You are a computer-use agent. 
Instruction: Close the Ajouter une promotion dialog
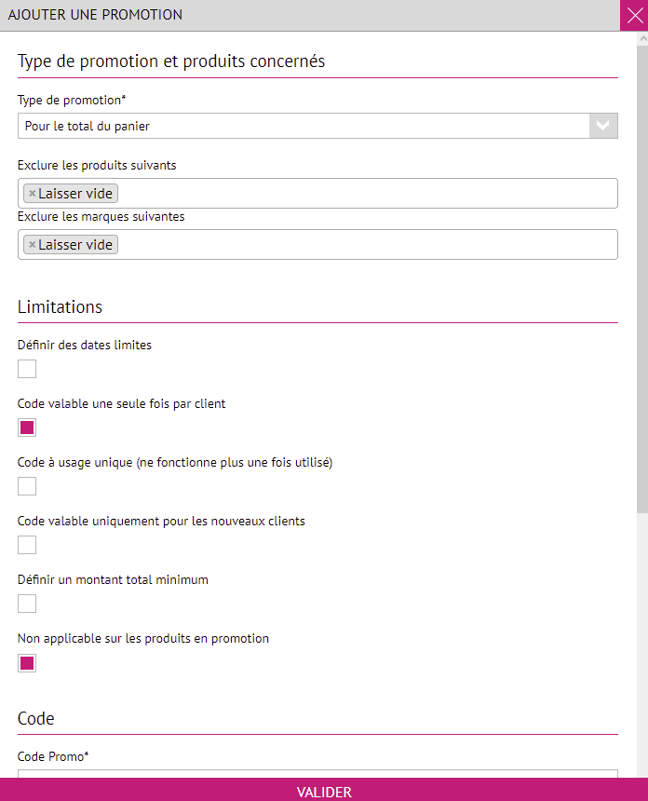(x=634, y=15)
